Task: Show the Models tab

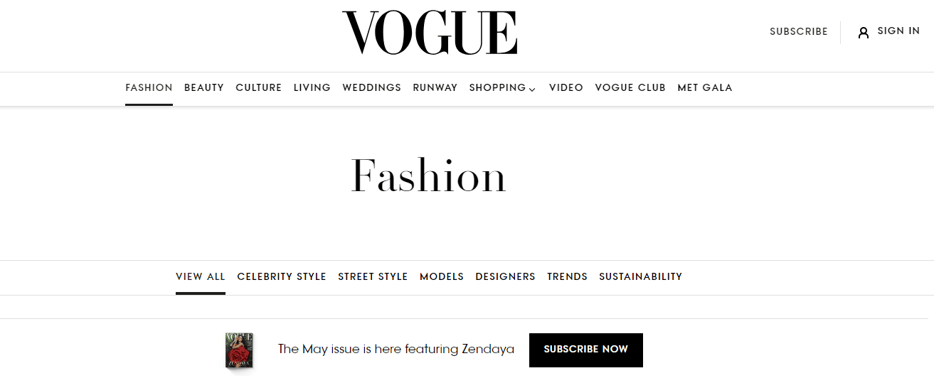Action: point(442,277)
